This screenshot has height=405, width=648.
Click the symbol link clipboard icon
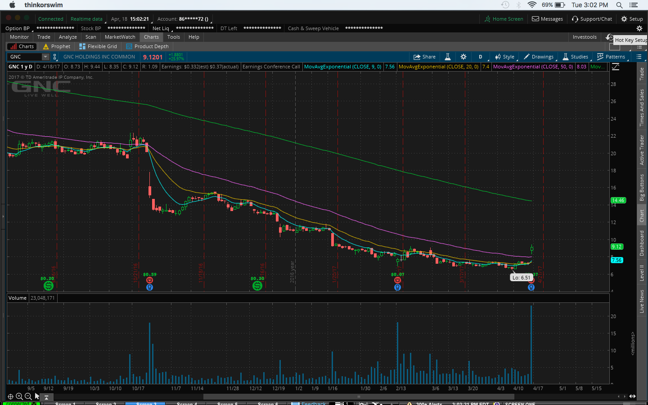55,57
